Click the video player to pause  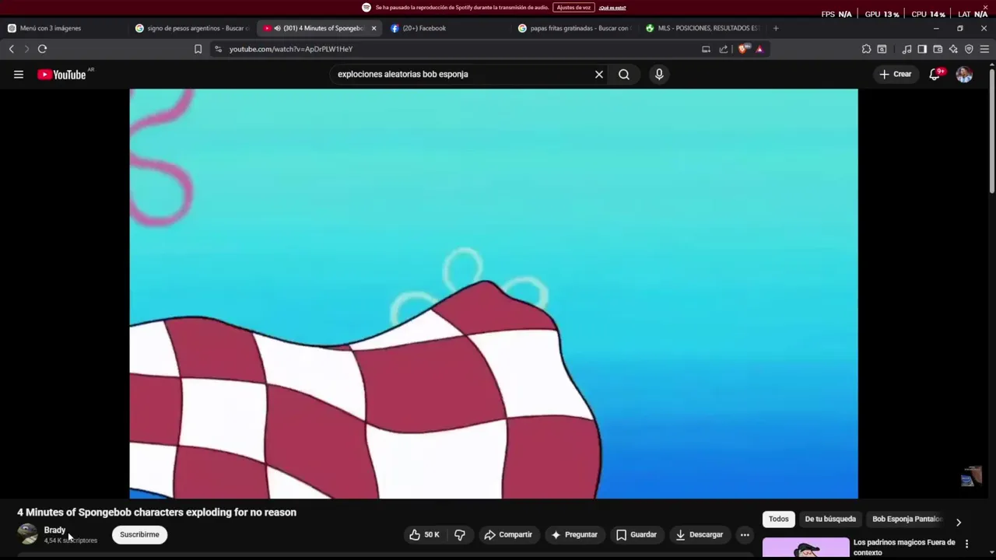coord(493,294)
